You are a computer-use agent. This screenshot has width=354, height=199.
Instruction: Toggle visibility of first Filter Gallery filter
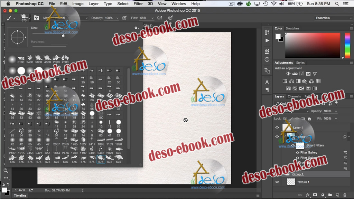(x=297, y=152)
